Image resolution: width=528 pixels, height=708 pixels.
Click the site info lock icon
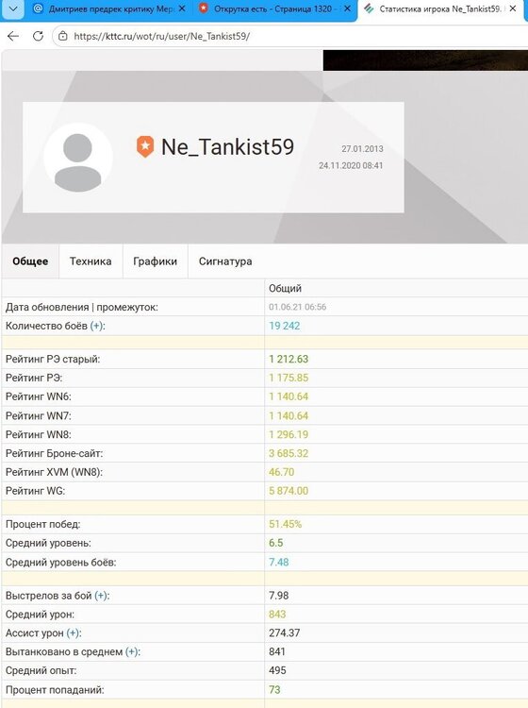[63, 36]
